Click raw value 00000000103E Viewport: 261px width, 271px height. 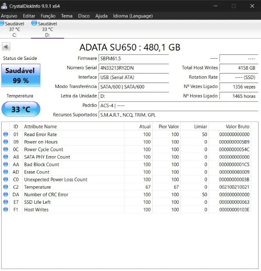(x=234, y=209)
